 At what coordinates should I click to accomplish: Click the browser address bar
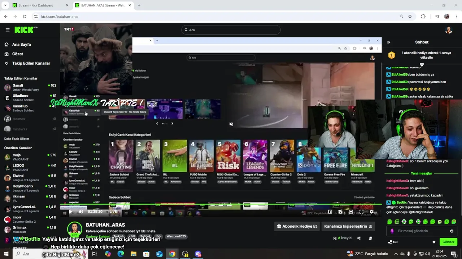(x=216, y=17)
